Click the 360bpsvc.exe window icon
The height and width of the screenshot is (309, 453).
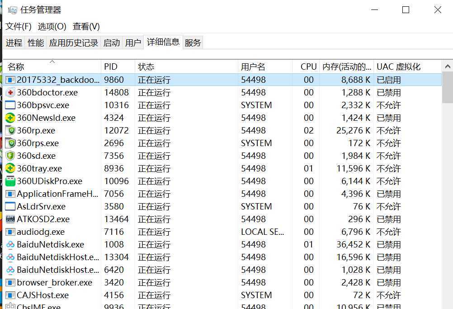pos(10,105)
